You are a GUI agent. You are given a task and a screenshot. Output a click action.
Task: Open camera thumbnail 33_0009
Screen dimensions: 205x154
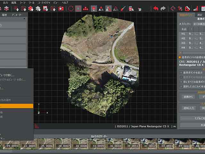pyautogui.click(x=97, y=144)
